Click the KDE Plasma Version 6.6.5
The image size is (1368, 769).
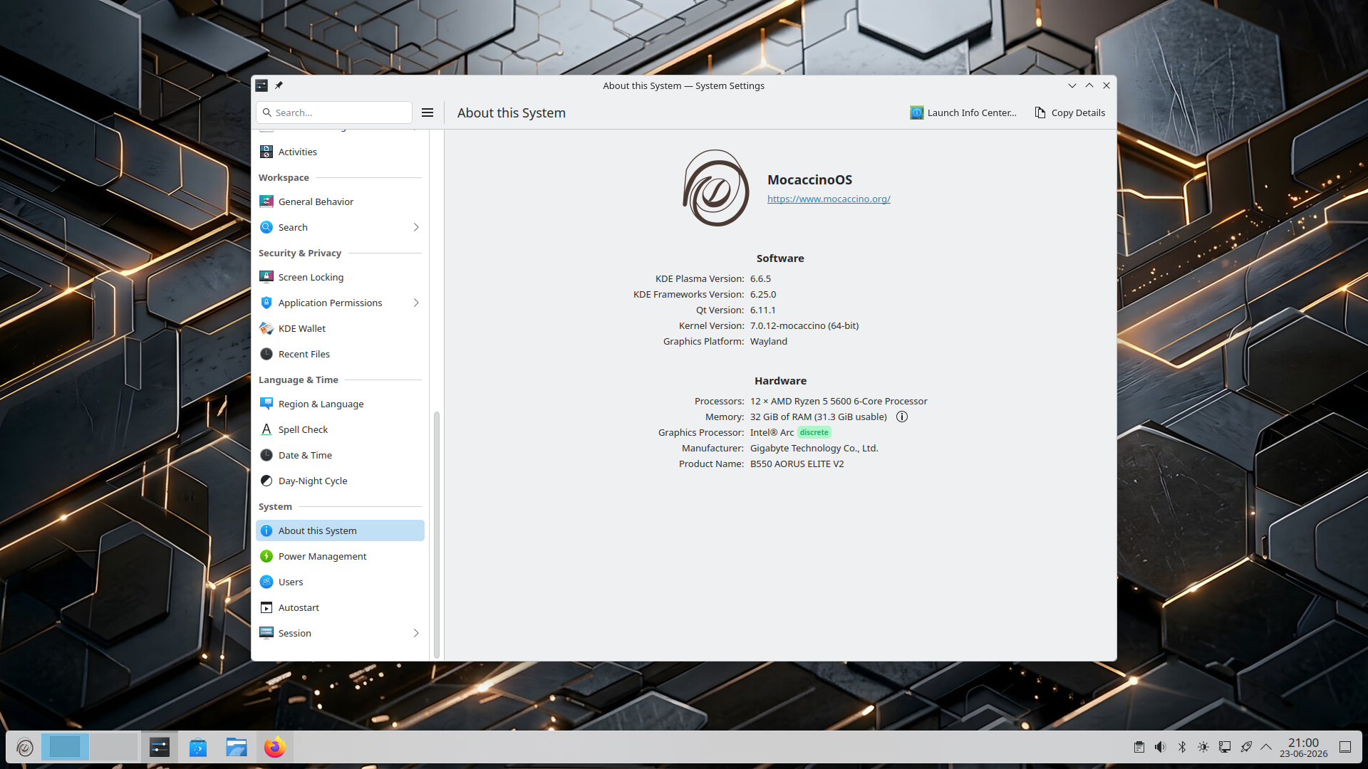tap(760, 278)
